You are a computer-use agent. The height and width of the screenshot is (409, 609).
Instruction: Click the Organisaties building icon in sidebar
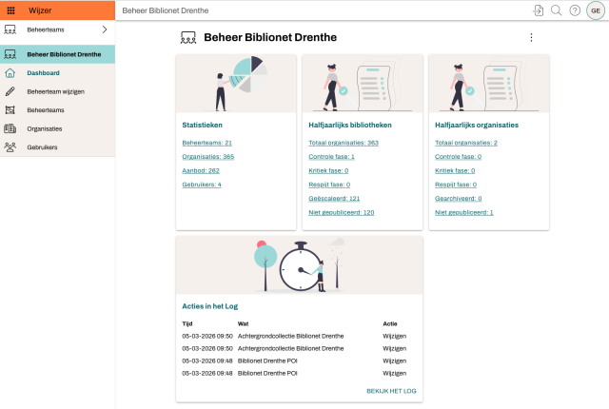pos(10,128)
